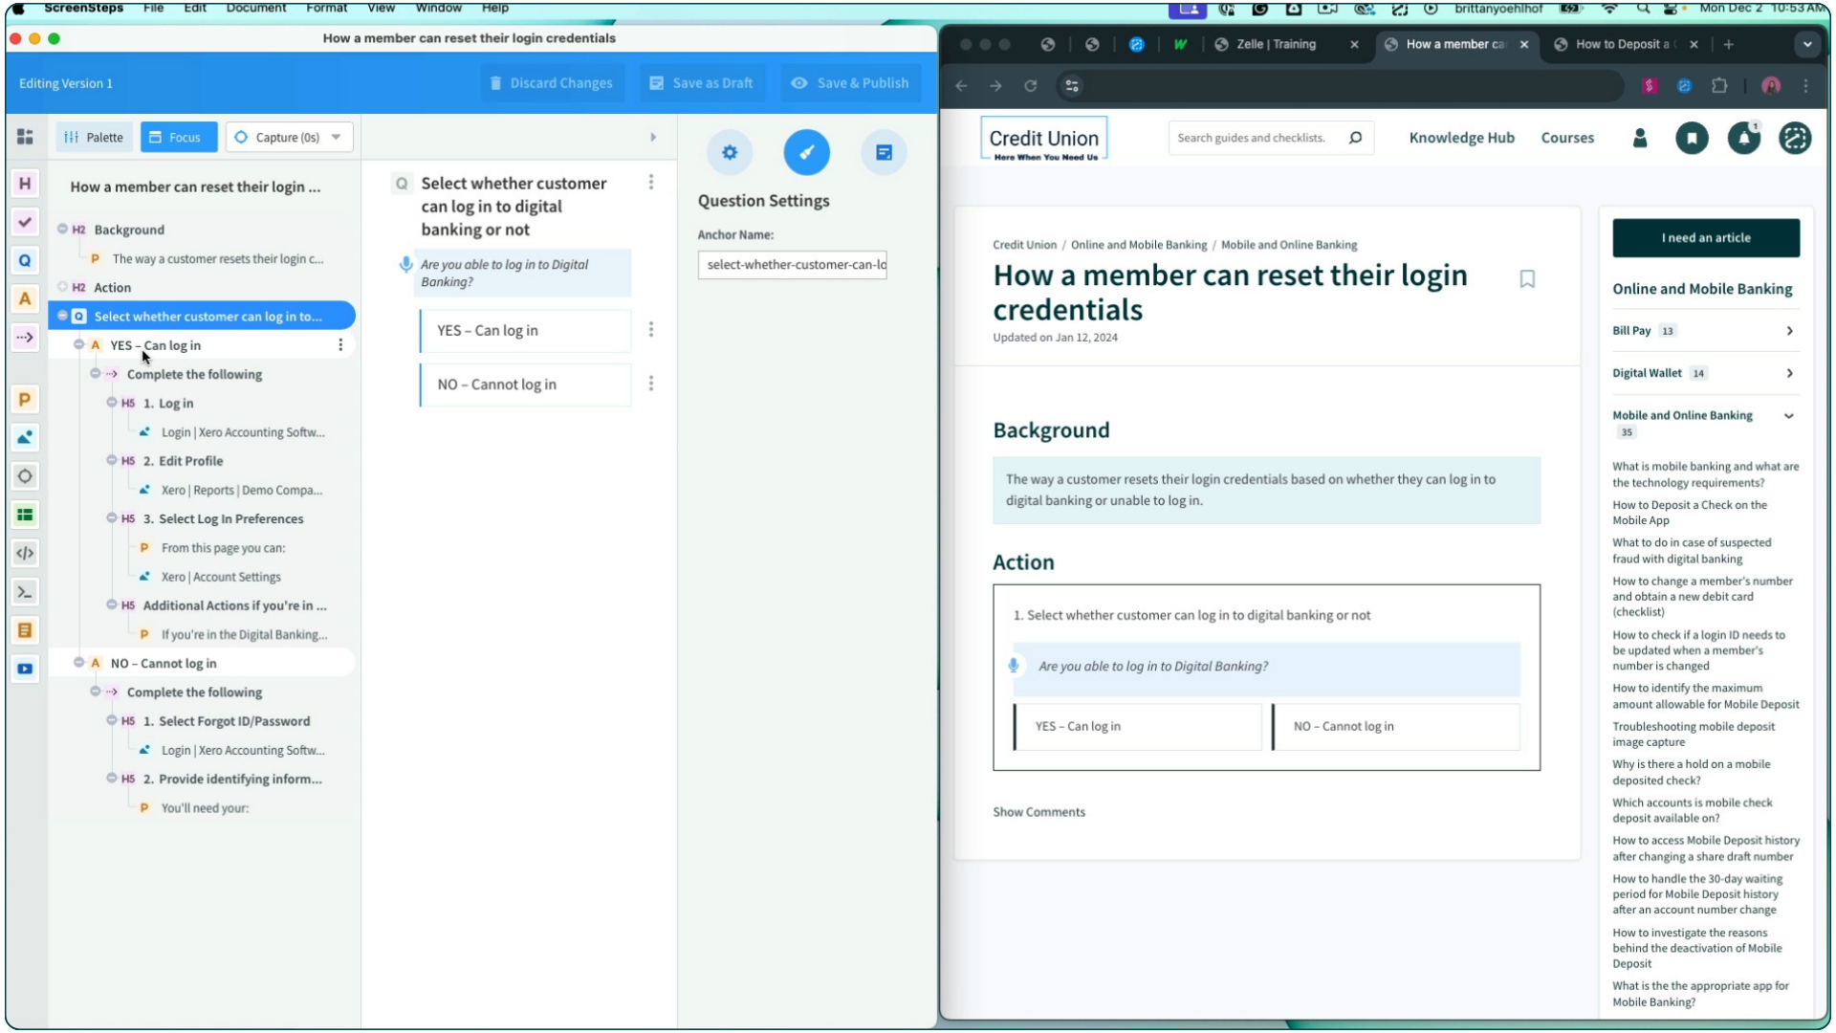Collapse the 3. Select Log In Preferences node

pos(111,518)
